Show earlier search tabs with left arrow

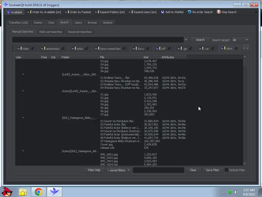pos(244,48)
